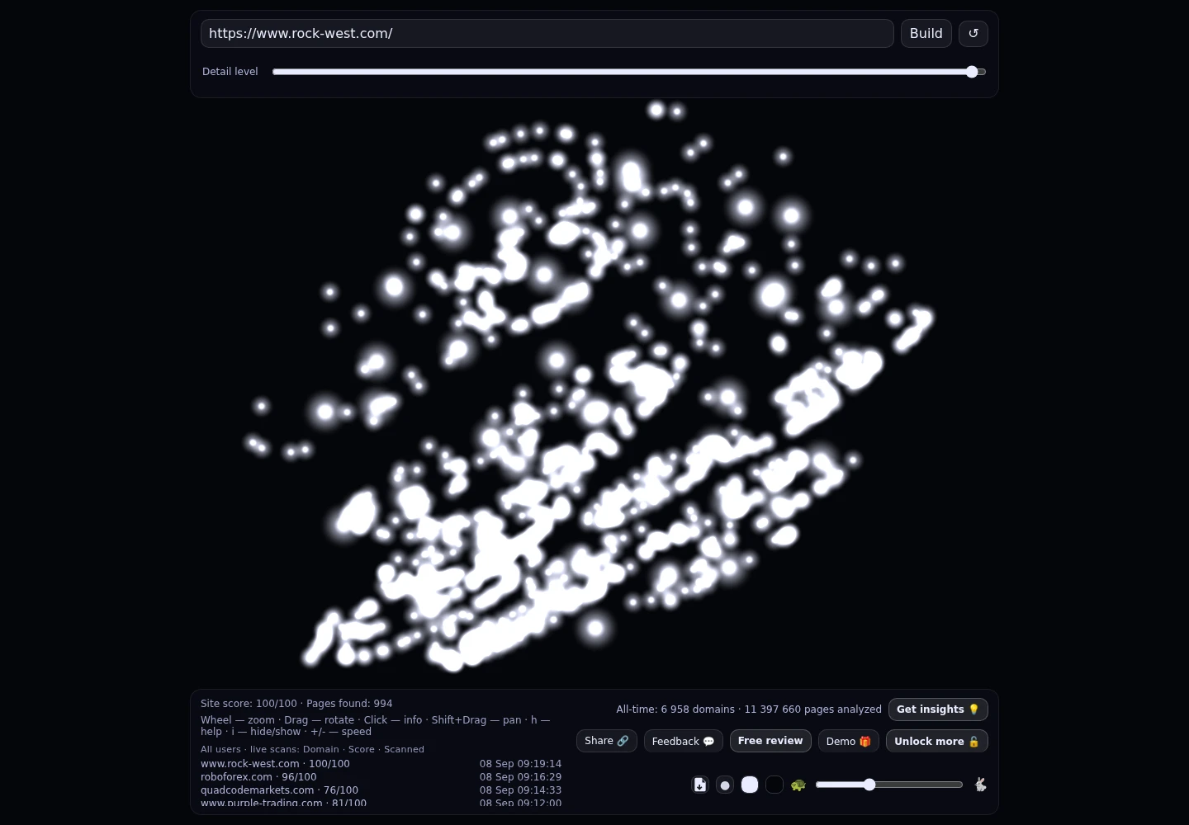The height and width of the screenshot is (825, 1189).
Task: Click the reset arrow icon beside Build
Action: tap(973, 34)
